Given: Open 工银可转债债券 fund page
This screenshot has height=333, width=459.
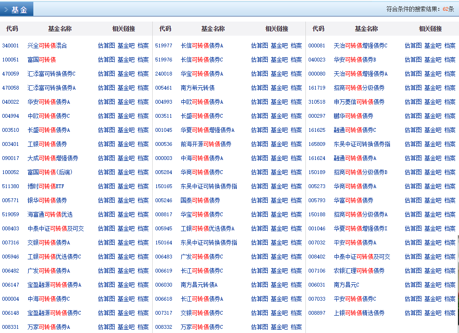Looking at the screenshot, I should tap(47, 144).
